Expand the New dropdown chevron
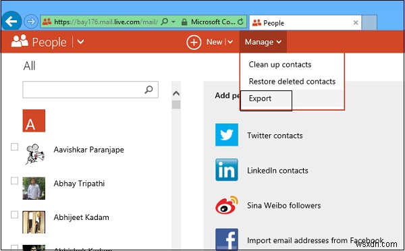The height and width of the screenshot is (251, 405). (230, 42)
